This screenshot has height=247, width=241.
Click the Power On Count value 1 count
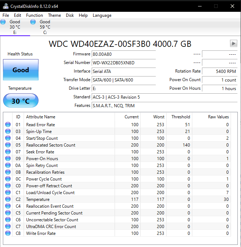[220, 80]
